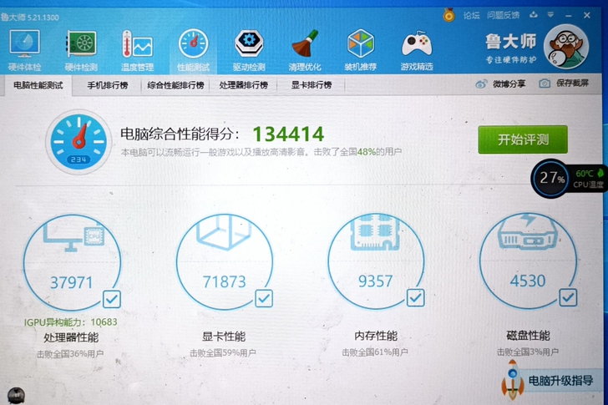This screenshot has width=608, height=405.
Task: Open the 论坛 forum link
Action: click(472, 16)
